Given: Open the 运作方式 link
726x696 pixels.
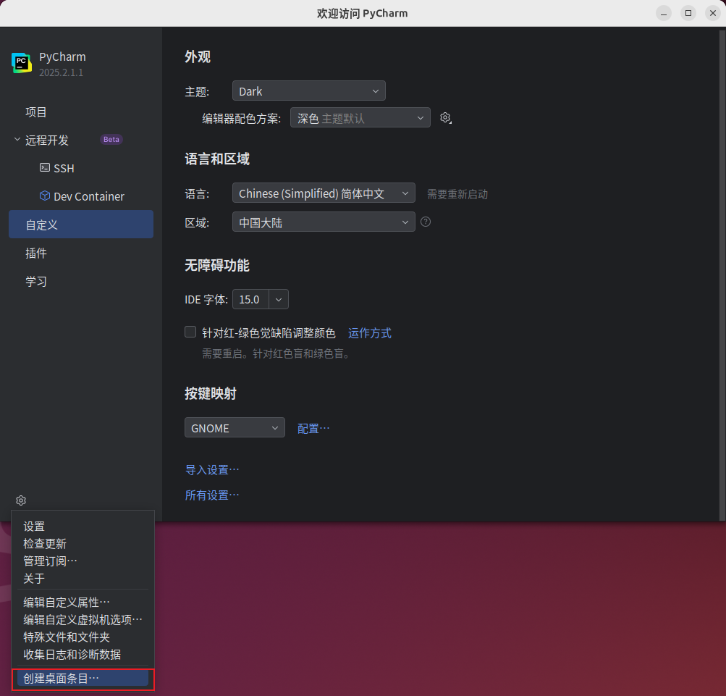Looking at the screenshot, I should click(369, 332).
